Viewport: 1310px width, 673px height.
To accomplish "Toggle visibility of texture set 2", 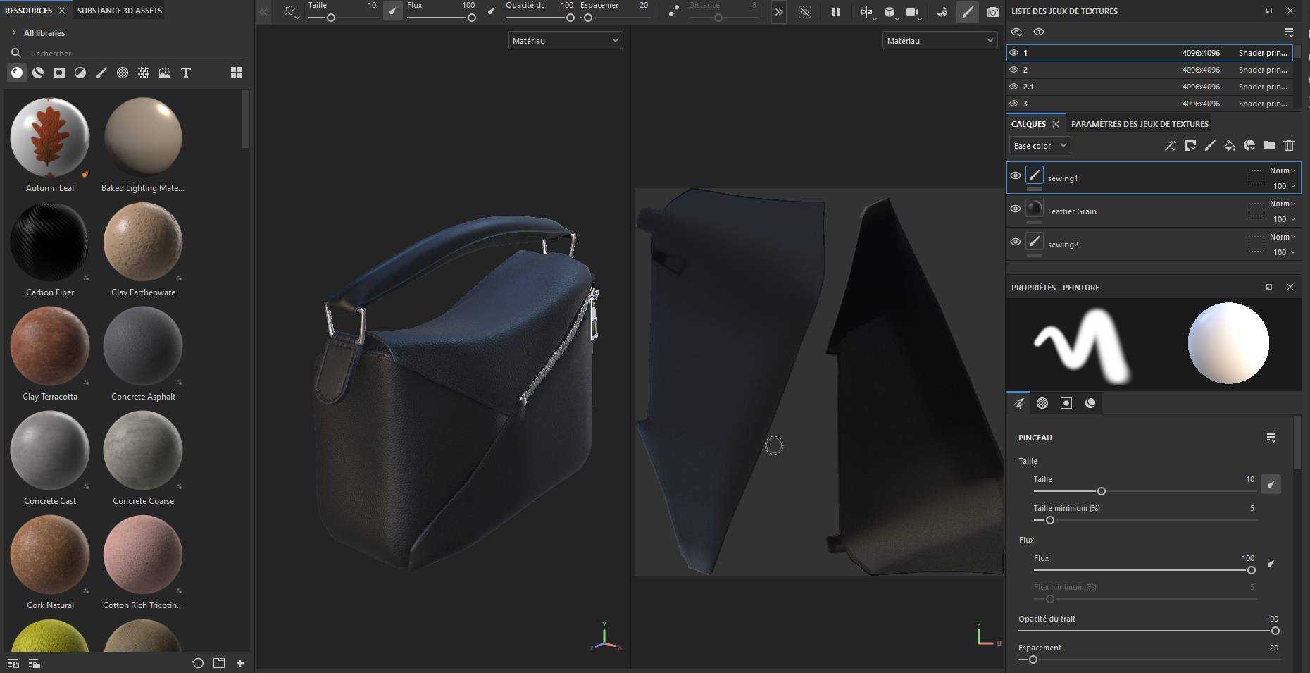I will point(1014,70).
